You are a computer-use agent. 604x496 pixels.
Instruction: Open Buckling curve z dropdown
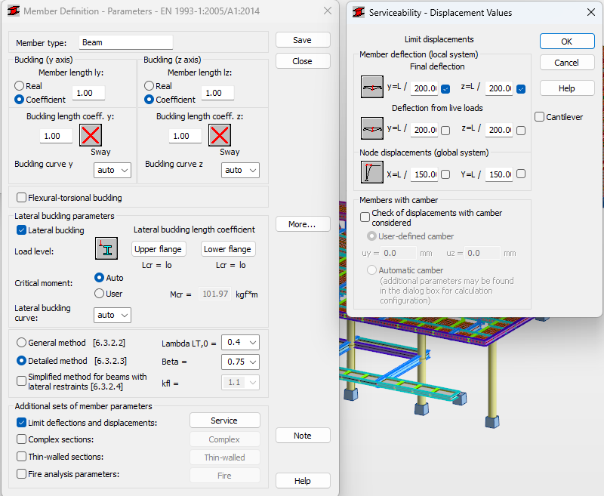pyautogui.click(x=240, y=170)
